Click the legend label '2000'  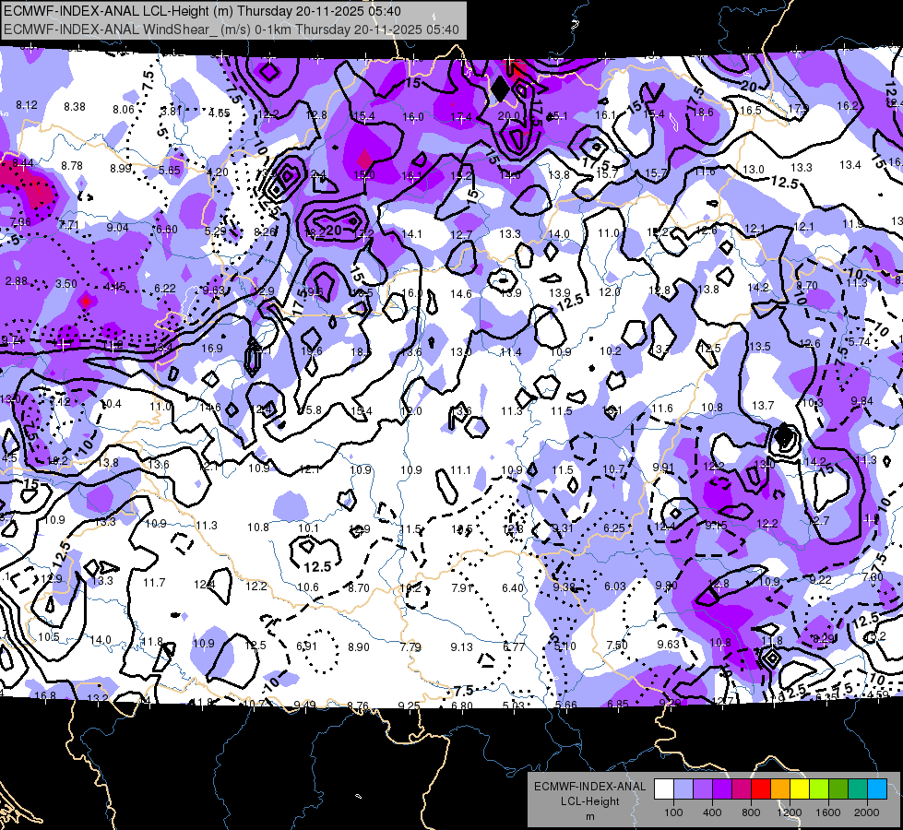point(867,812)
